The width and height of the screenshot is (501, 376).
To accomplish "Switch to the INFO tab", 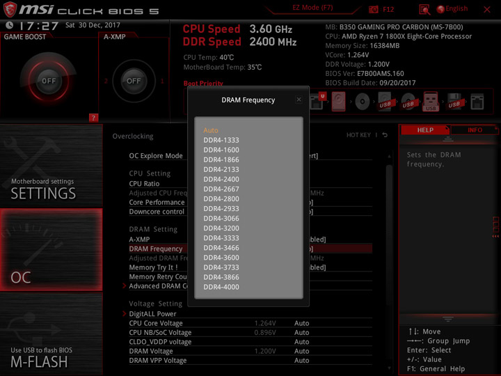I will click(x=475, y=130).
